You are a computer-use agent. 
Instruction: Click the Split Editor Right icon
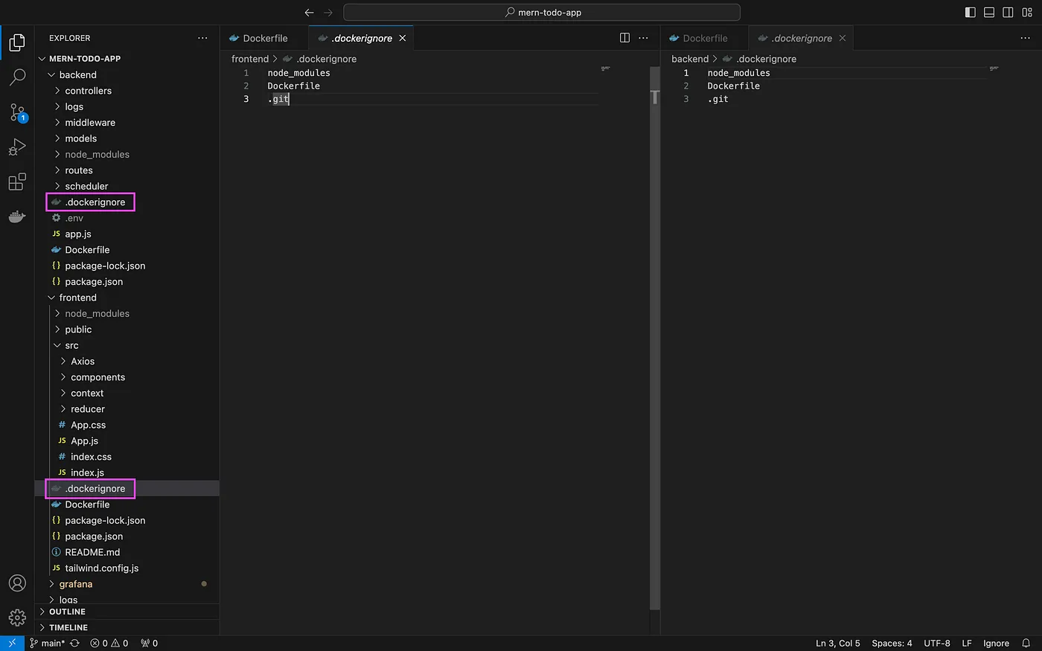pos(625,38)
